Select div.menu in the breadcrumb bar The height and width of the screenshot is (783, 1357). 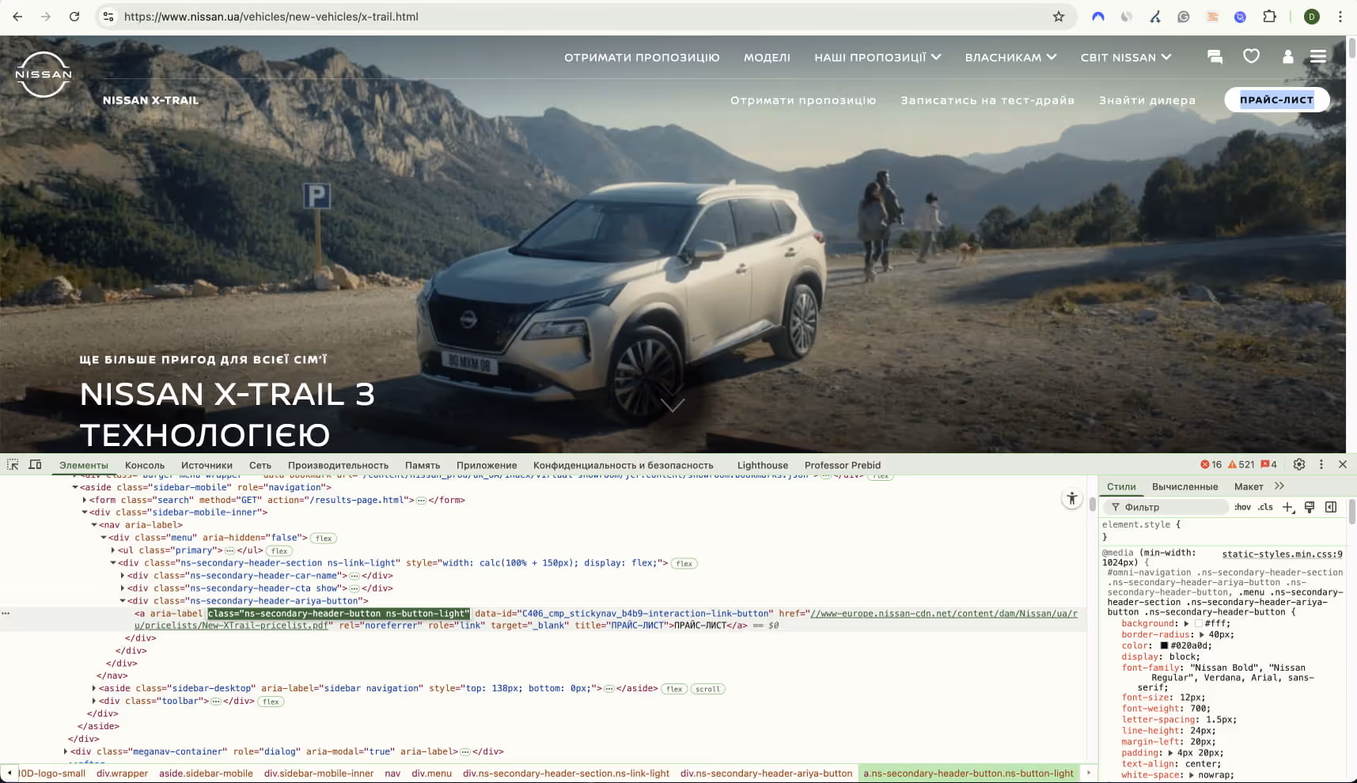coord(431,773)
